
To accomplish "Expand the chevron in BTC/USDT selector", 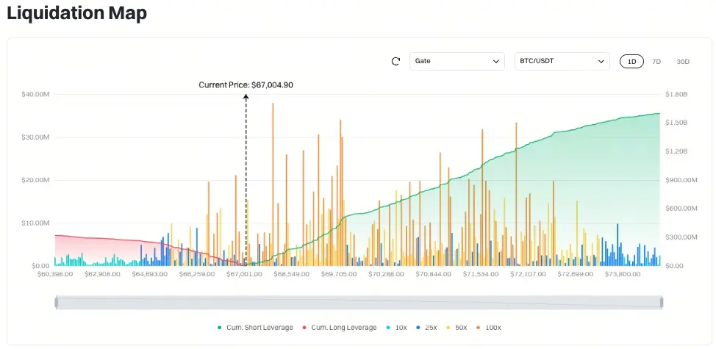I will click(601, 62).
